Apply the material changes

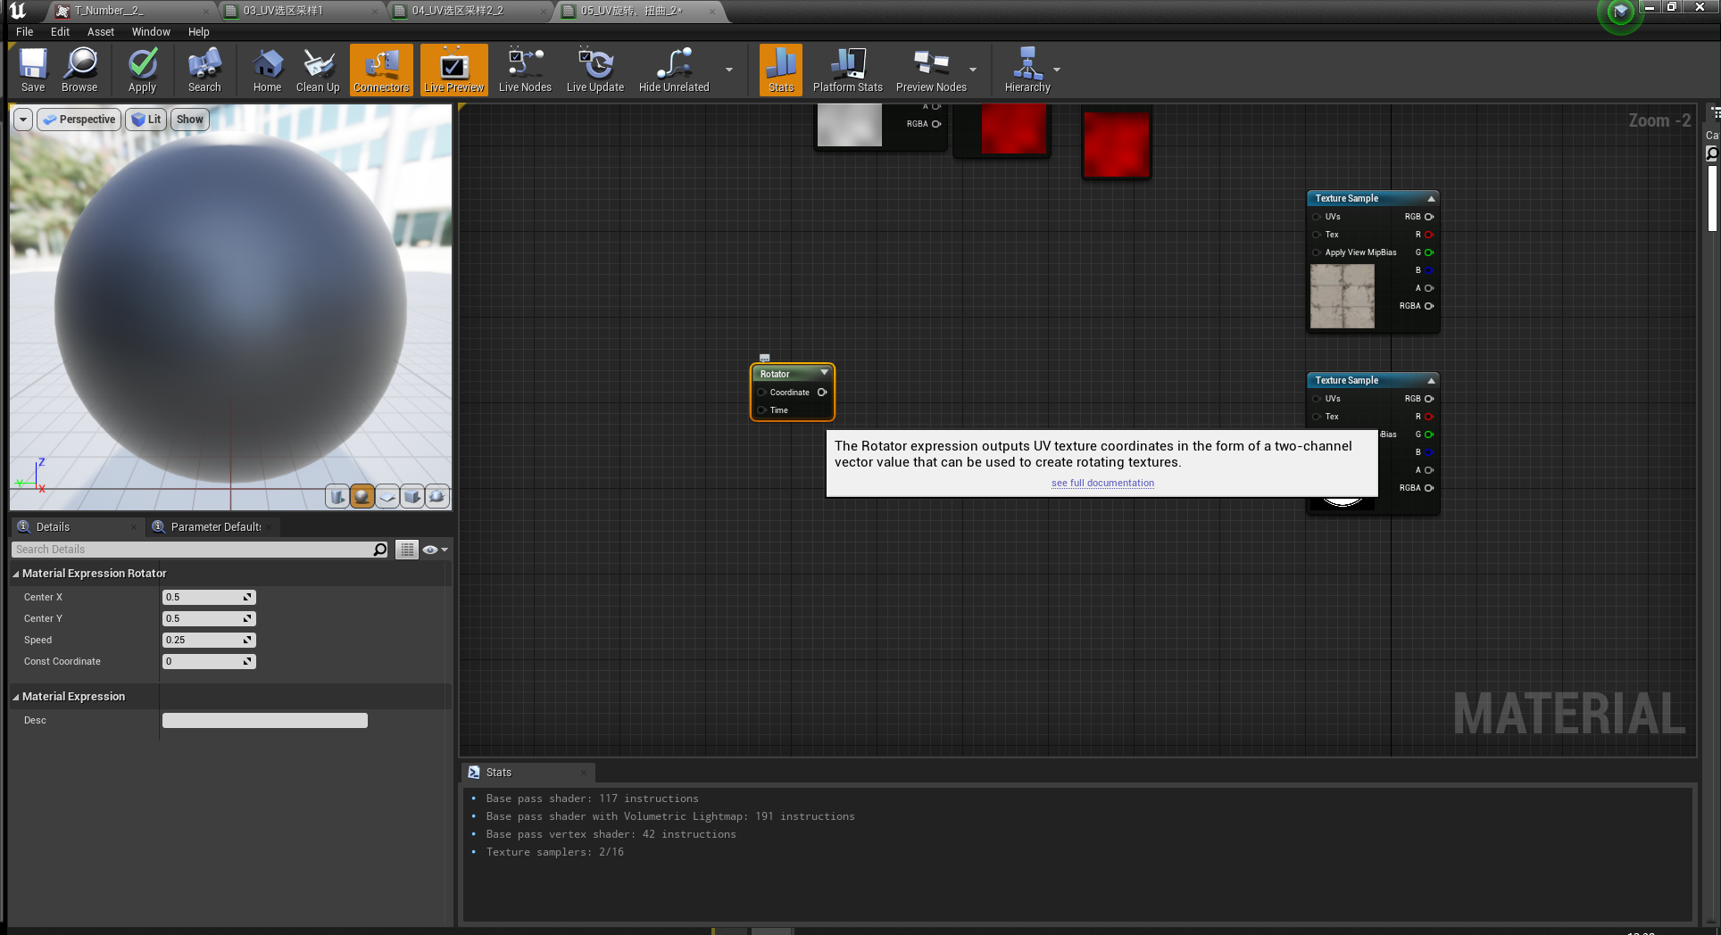(x=142, y=70)
